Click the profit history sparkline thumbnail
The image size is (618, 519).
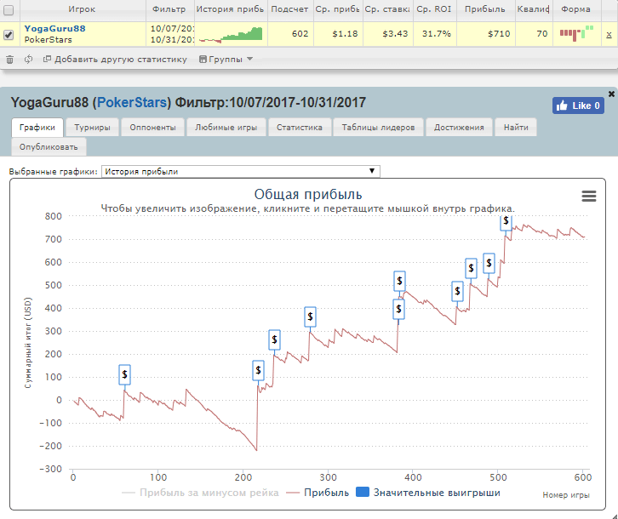click(231, 34)
